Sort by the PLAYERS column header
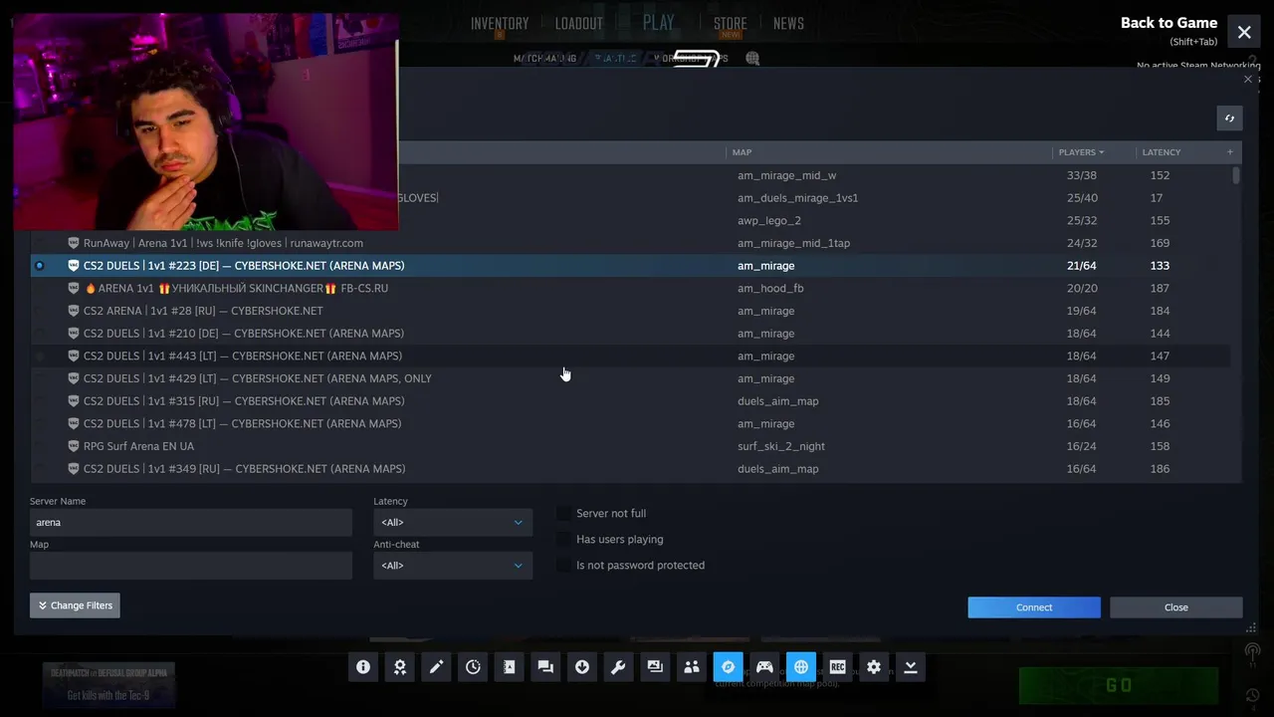Viewport: 1274px width, 717px height. pyautogui.click(x=1081, y=152)
